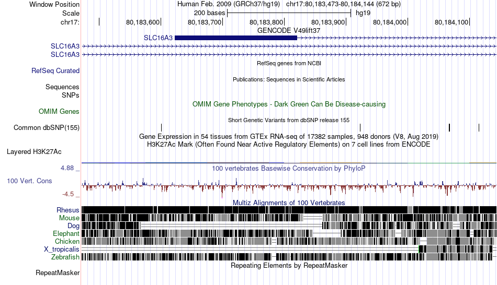Select the Zebrafish alignment row label
This screenshot has width=497, height=285.
coord(65,257)
